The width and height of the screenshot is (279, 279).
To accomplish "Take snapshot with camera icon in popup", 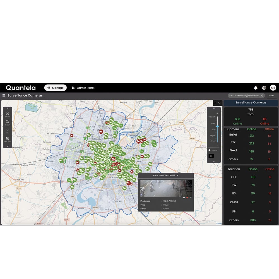I will [184, 198].
